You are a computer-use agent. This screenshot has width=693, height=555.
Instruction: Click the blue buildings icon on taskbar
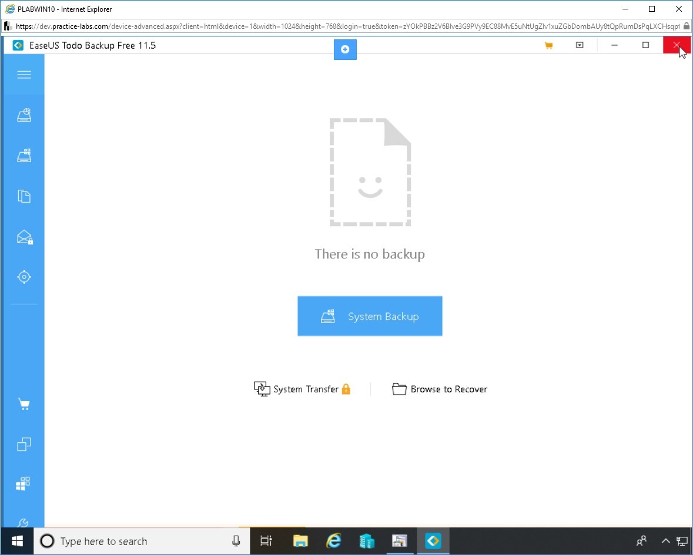367,541
